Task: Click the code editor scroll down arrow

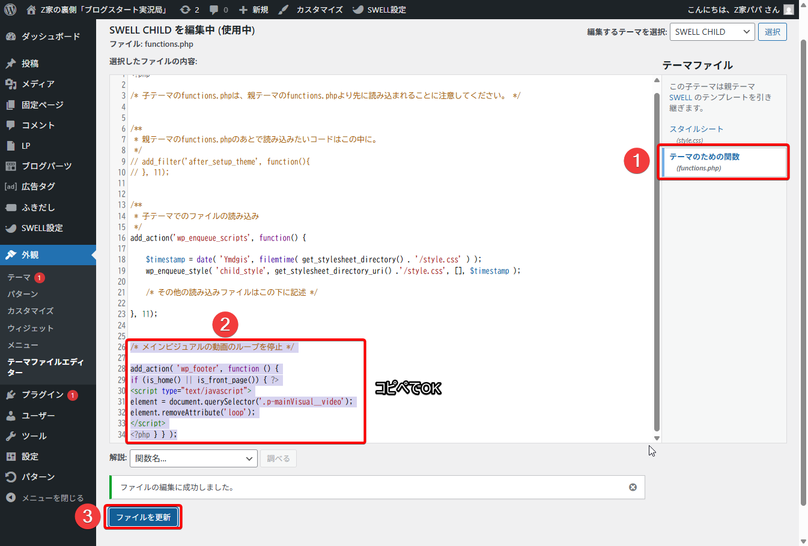Action: click(657, 438)
